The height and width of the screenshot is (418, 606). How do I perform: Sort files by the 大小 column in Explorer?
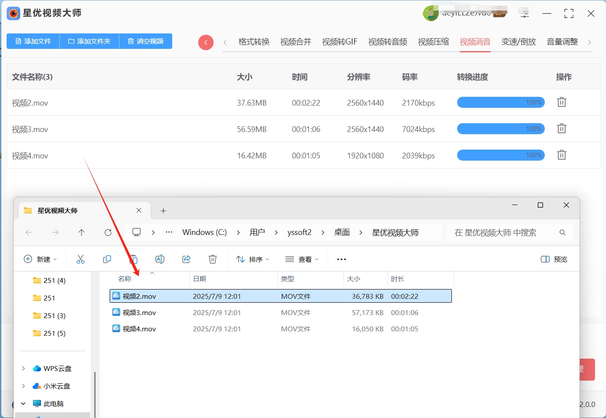[354, 279]
